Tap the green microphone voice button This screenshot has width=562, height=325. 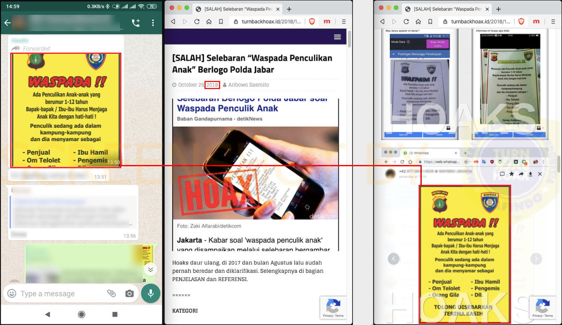(x=150, y=293)
